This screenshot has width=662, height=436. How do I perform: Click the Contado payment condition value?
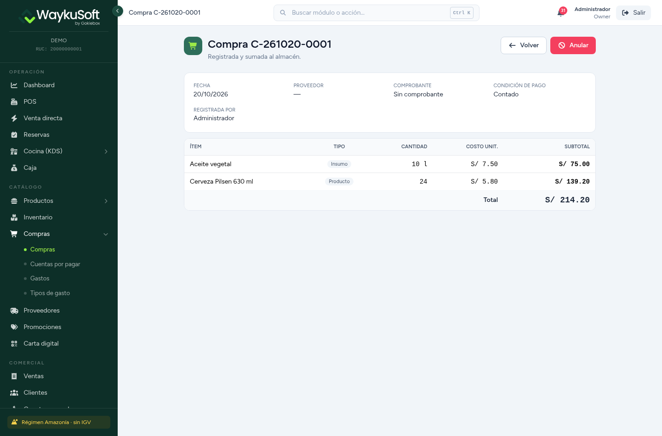[x=506, y=95]
